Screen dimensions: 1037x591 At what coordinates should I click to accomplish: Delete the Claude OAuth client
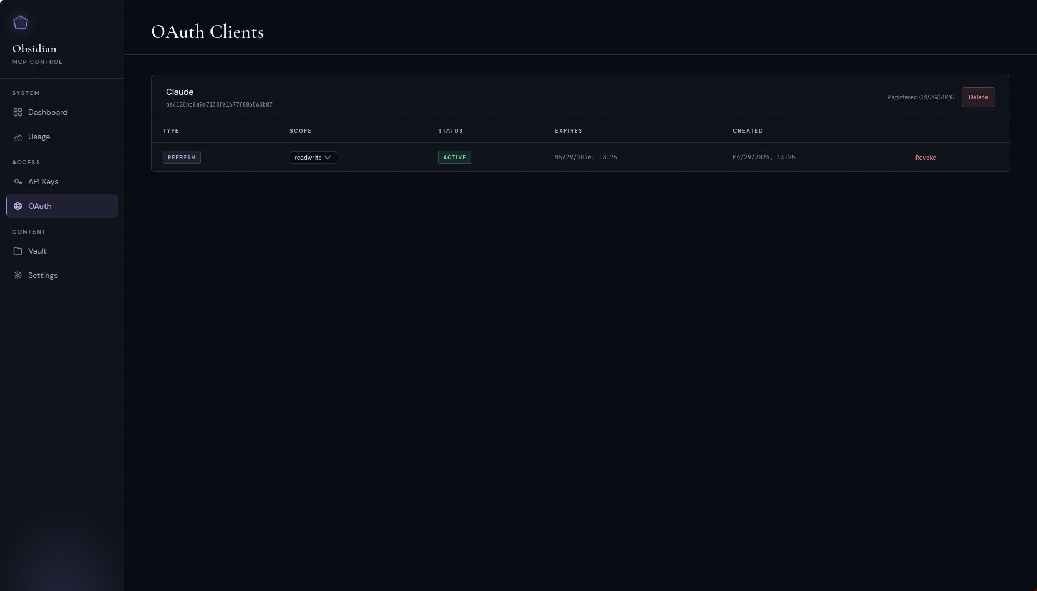click(978, 97)
